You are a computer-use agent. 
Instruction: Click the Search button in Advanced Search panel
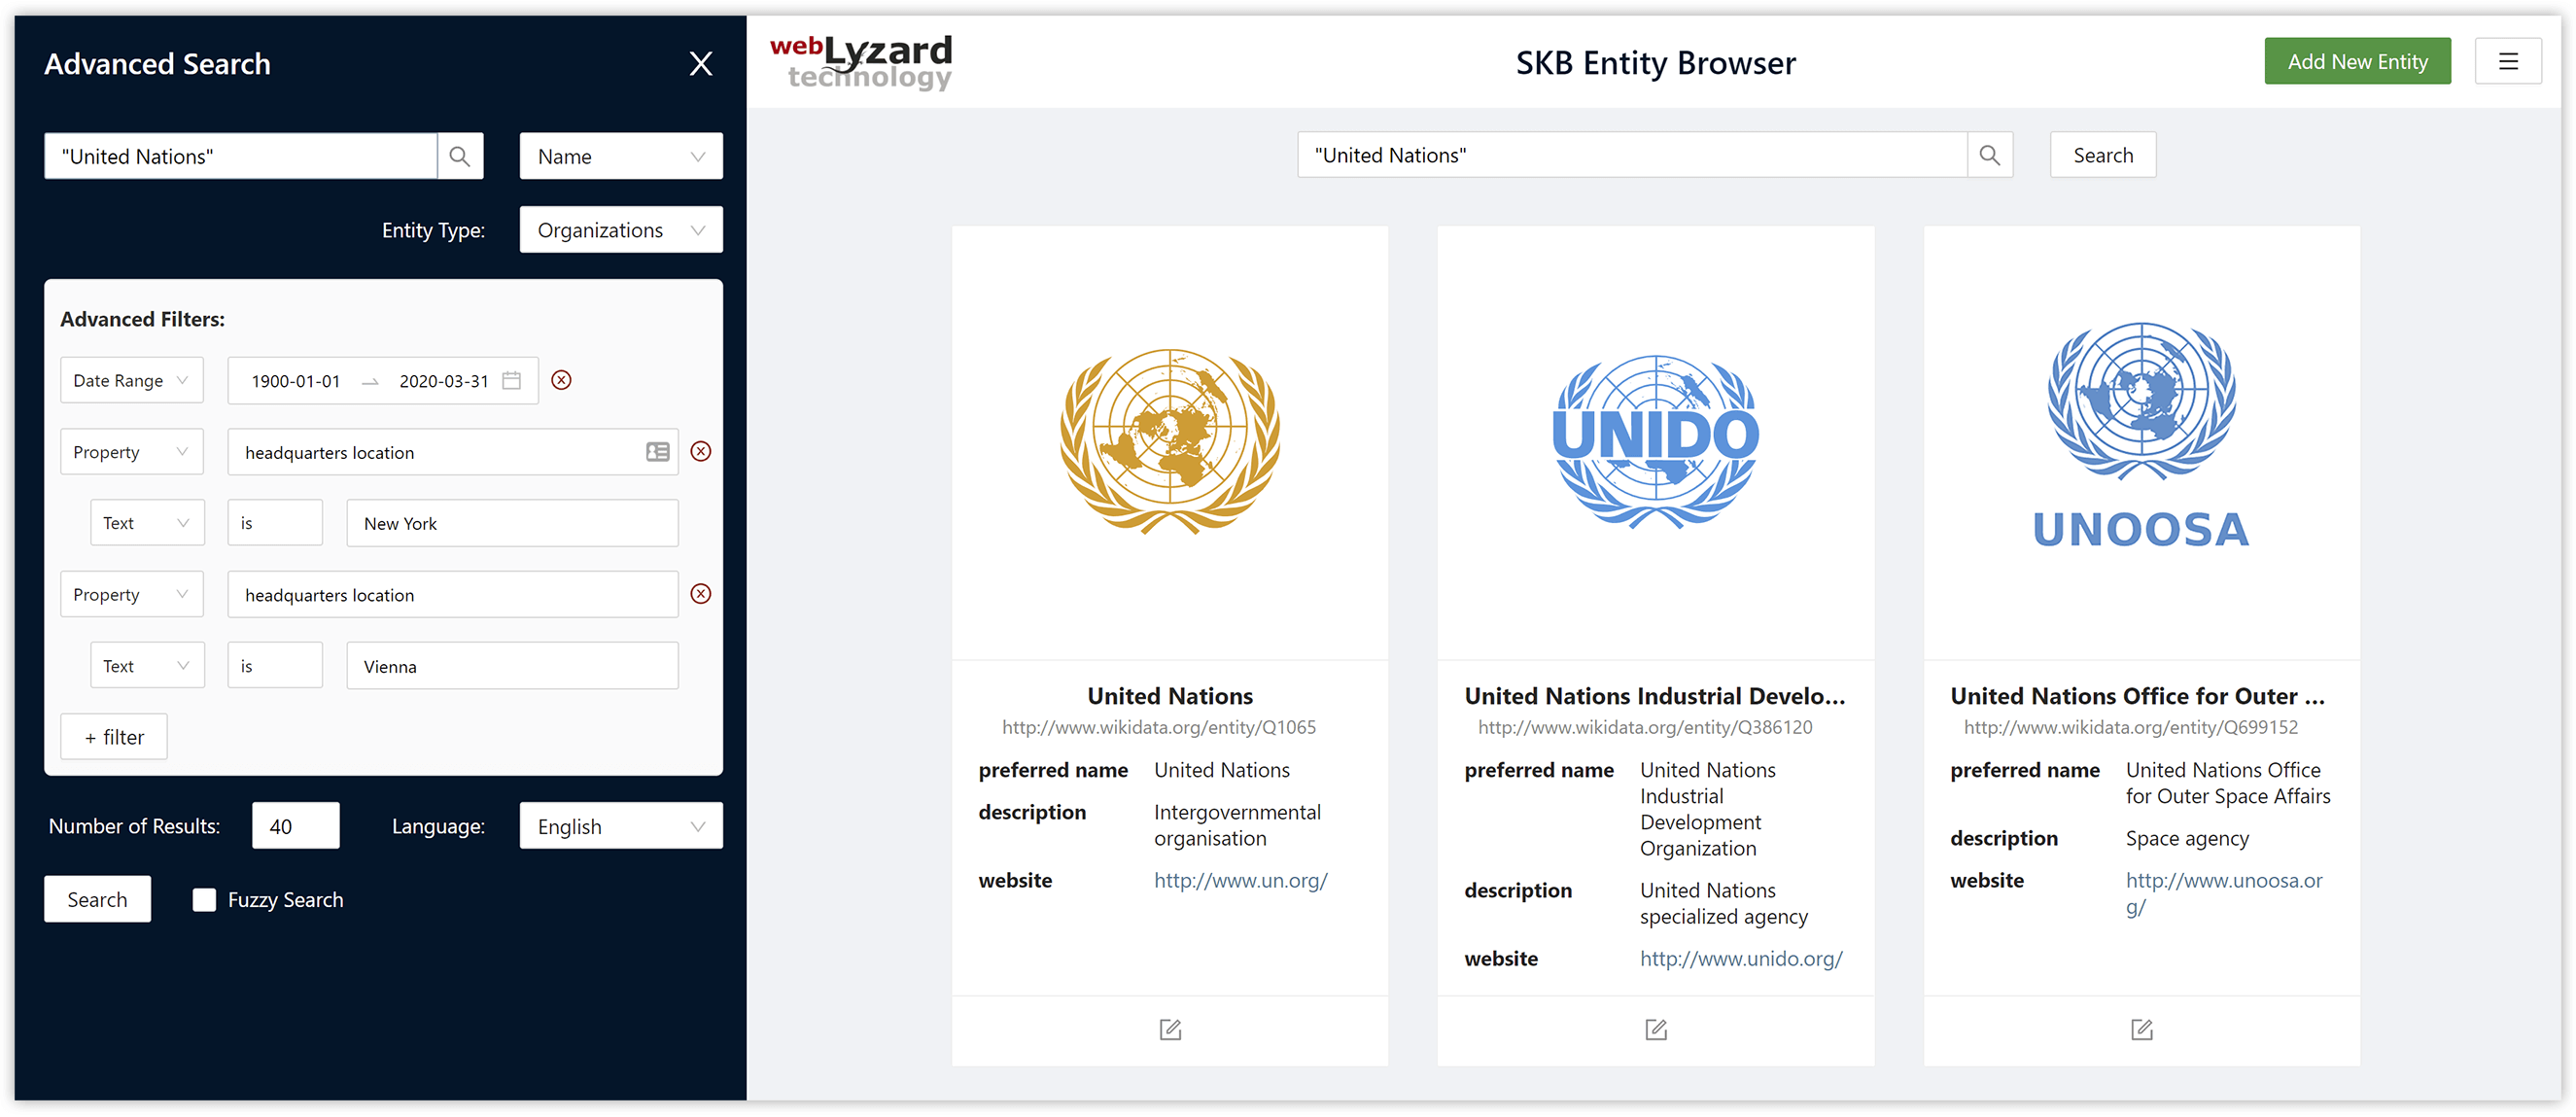pos(97,898)
